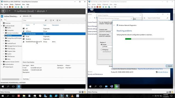Click the Pause button in the left VM toolbar
Viewport: 175px width, 98px height.
coord(16,7)
